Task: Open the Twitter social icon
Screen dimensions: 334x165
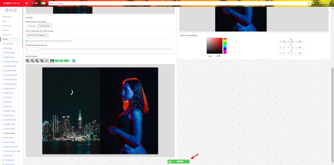Action: (11, 10)
